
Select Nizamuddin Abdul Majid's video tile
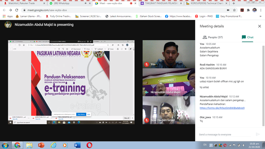(169, 82)
